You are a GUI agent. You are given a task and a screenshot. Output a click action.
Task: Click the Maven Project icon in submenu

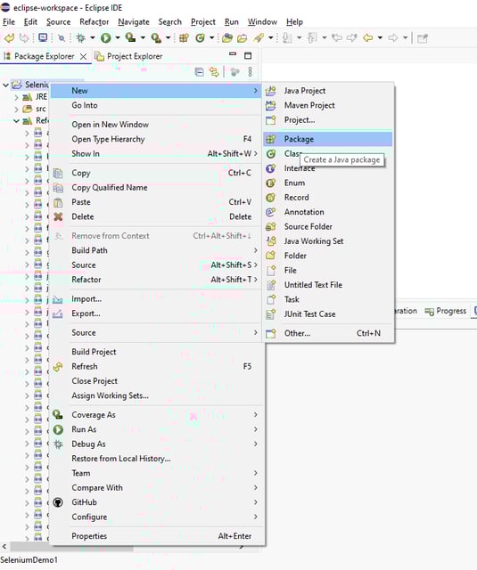271,105
